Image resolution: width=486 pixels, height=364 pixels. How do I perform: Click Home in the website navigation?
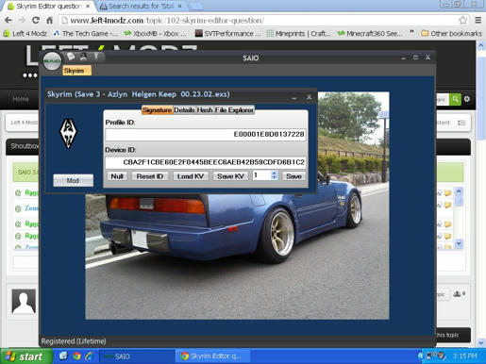click(x=21, y=99)
